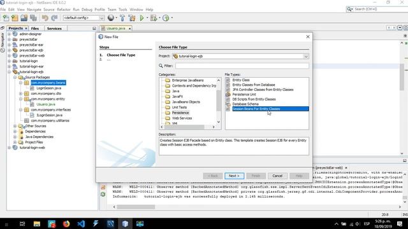The image size is (408, 229).
Task: Expand the Dependencies node
Action: coord(15,132)
